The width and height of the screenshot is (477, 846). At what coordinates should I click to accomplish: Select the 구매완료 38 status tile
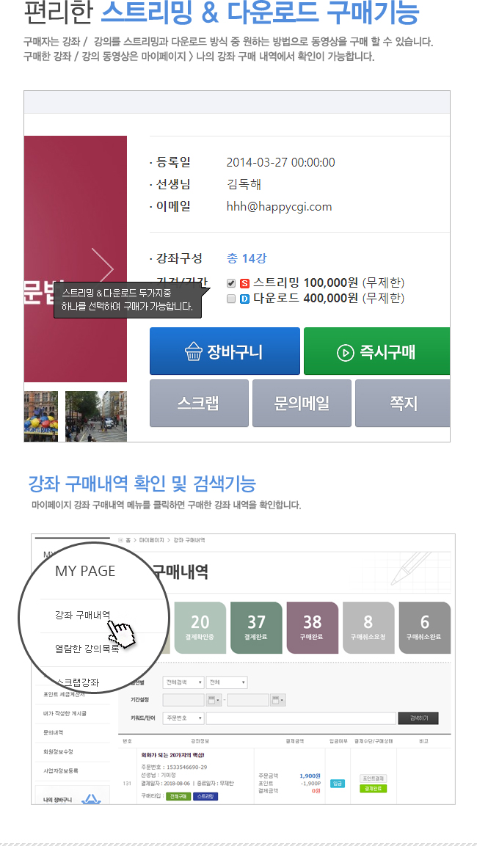click(313, 627)
